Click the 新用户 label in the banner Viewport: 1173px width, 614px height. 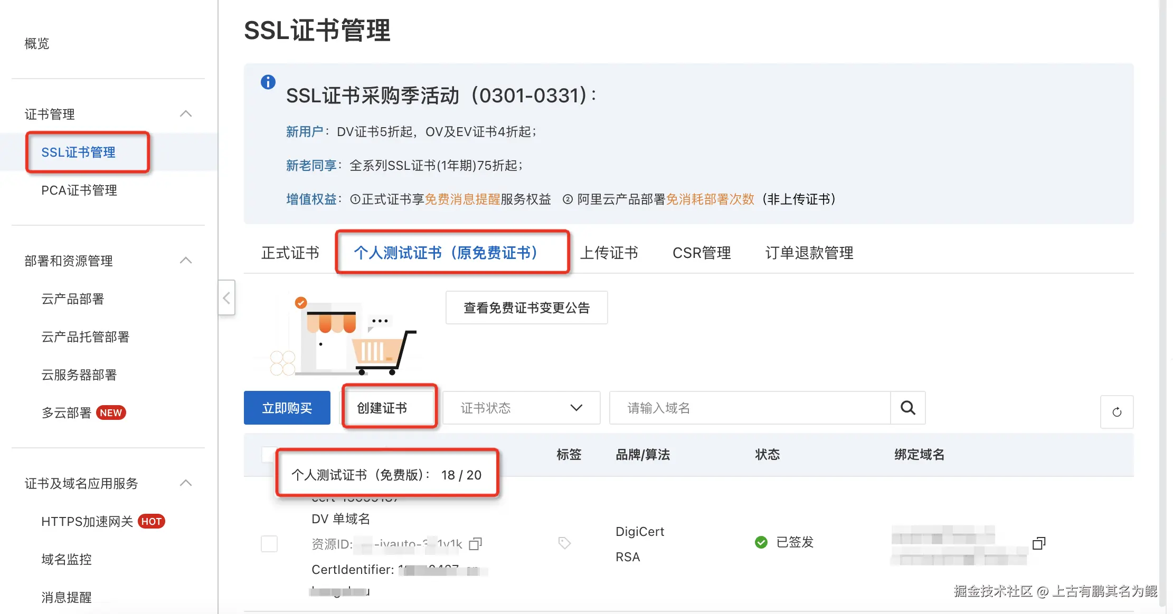click(x=305, y=132)
